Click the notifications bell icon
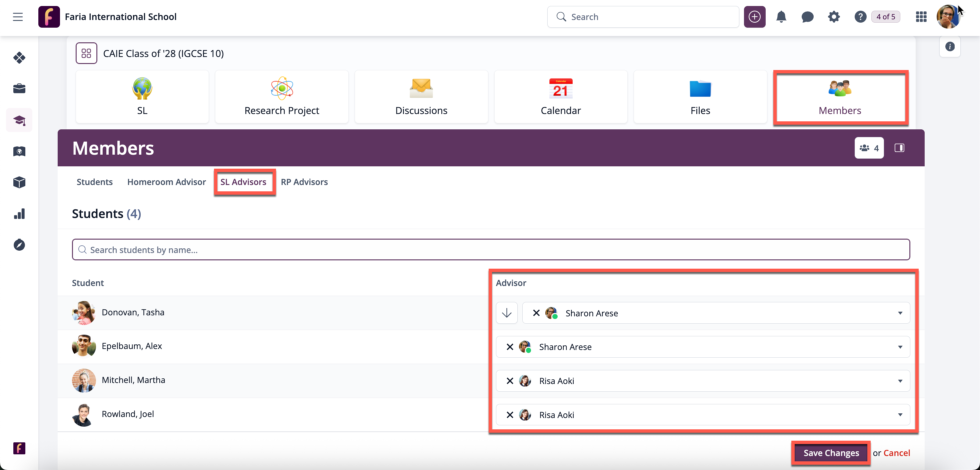 click(781, 17)
